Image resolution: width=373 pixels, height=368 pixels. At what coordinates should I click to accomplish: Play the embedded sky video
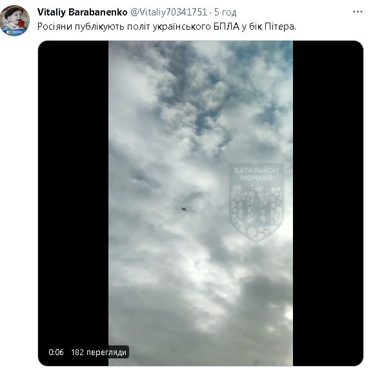point(201,203)
